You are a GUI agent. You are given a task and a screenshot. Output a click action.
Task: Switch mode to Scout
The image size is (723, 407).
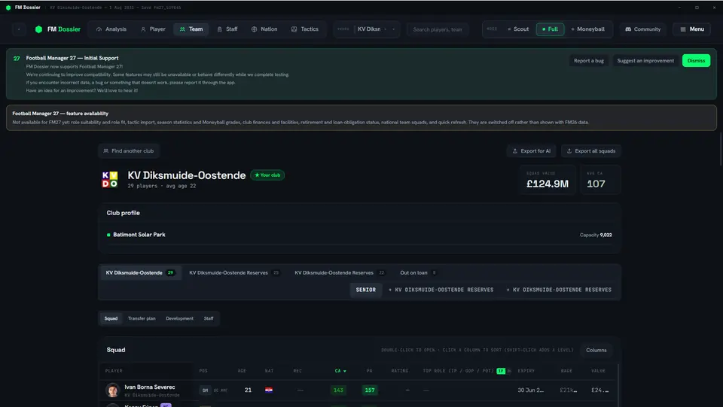[518, 29]
